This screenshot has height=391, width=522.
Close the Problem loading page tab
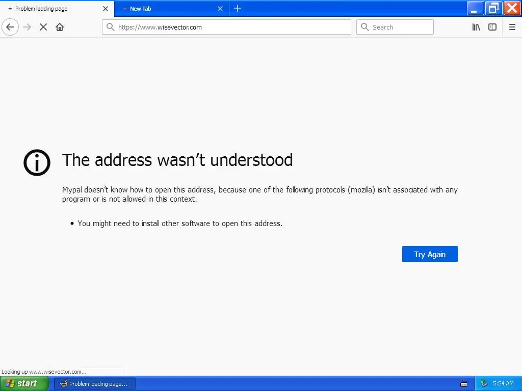tap(106, 9)
